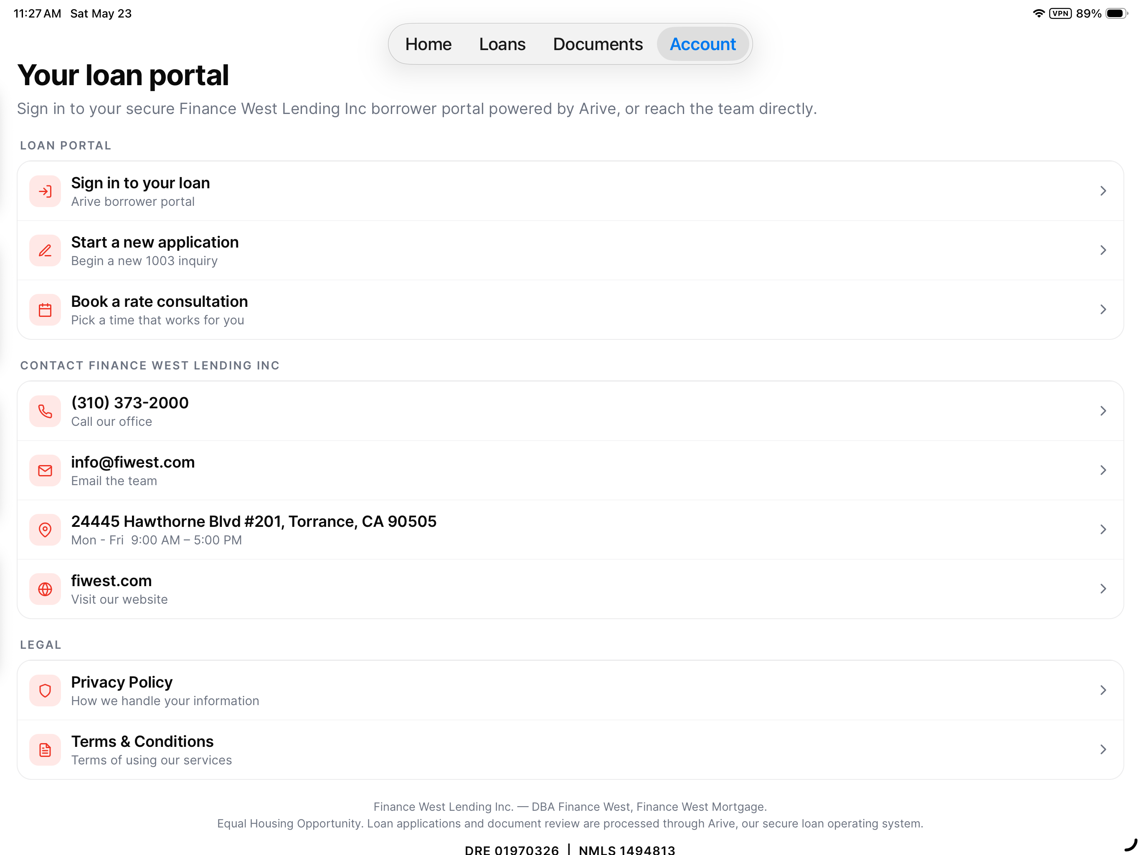
Task: Tap 'How we handle your information' text
Action: [x=165, y=701]
